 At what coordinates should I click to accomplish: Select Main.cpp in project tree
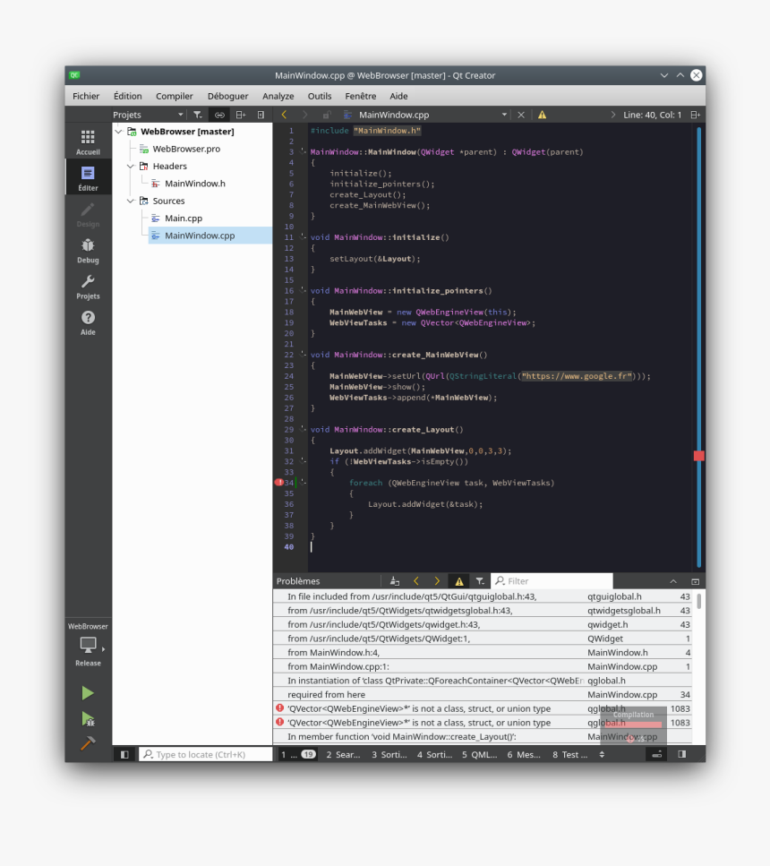(183, 219)
